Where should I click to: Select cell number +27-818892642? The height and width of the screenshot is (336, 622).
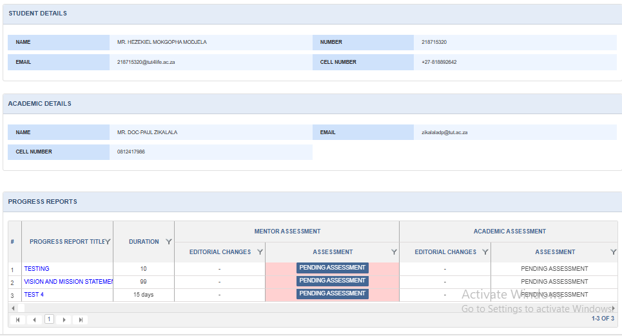point(439,62)
